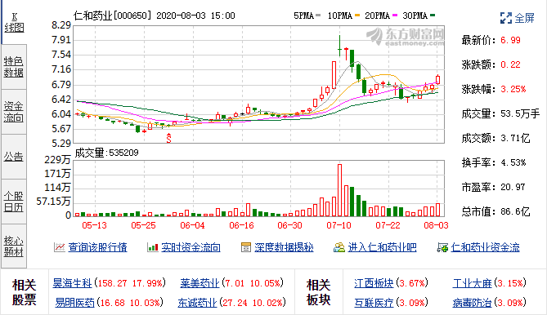Click the 全屏 text link
The image size is (547, 315).
click(525, 18)
